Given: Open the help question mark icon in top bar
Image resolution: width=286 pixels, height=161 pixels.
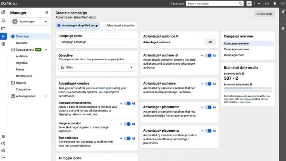Looking at the screenshot, I should pos(267,3).
